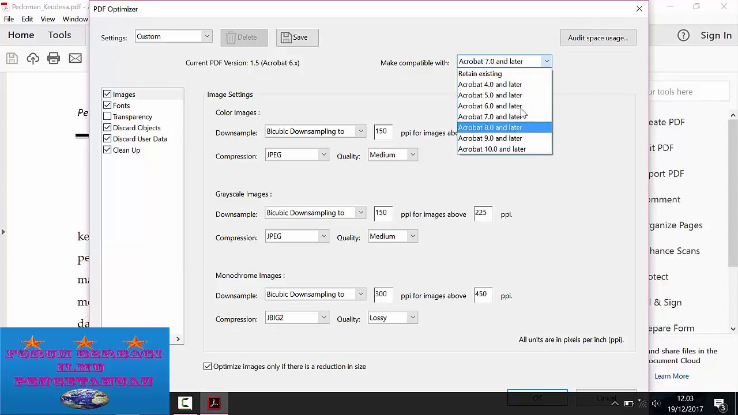
Task: Switch to the Tools tab
Action: pos(59,35)
